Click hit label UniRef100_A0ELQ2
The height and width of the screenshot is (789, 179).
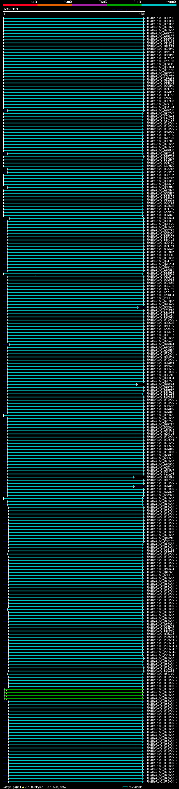pos(161,575)
